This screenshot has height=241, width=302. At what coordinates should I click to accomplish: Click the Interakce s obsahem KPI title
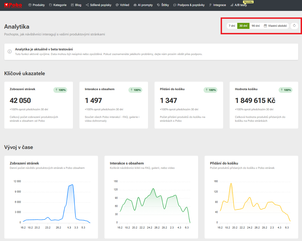(x=100, y=89)
